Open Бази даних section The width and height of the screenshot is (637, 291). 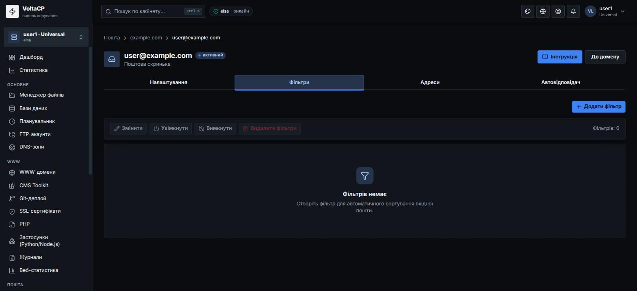46,108
